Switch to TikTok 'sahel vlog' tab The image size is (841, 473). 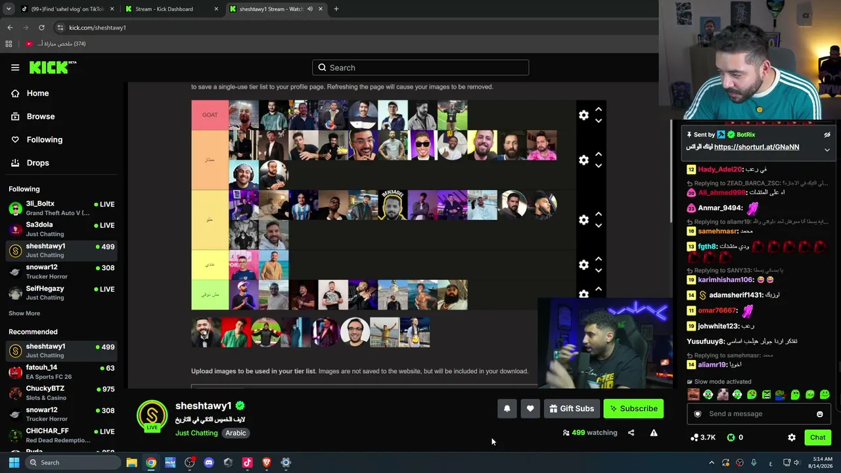(66, 9)
